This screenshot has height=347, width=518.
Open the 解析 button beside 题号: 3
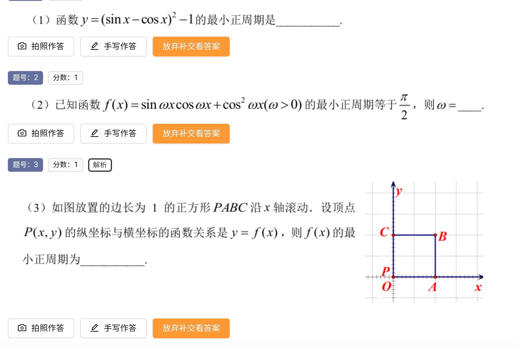(100, 165)
